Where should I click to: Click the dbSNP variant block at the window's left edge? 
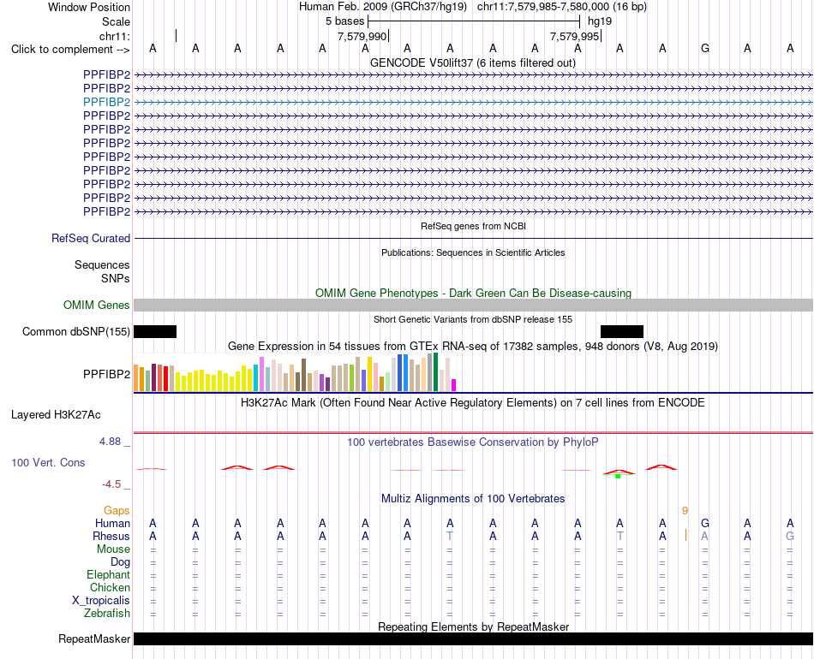(x=155, y=332)
